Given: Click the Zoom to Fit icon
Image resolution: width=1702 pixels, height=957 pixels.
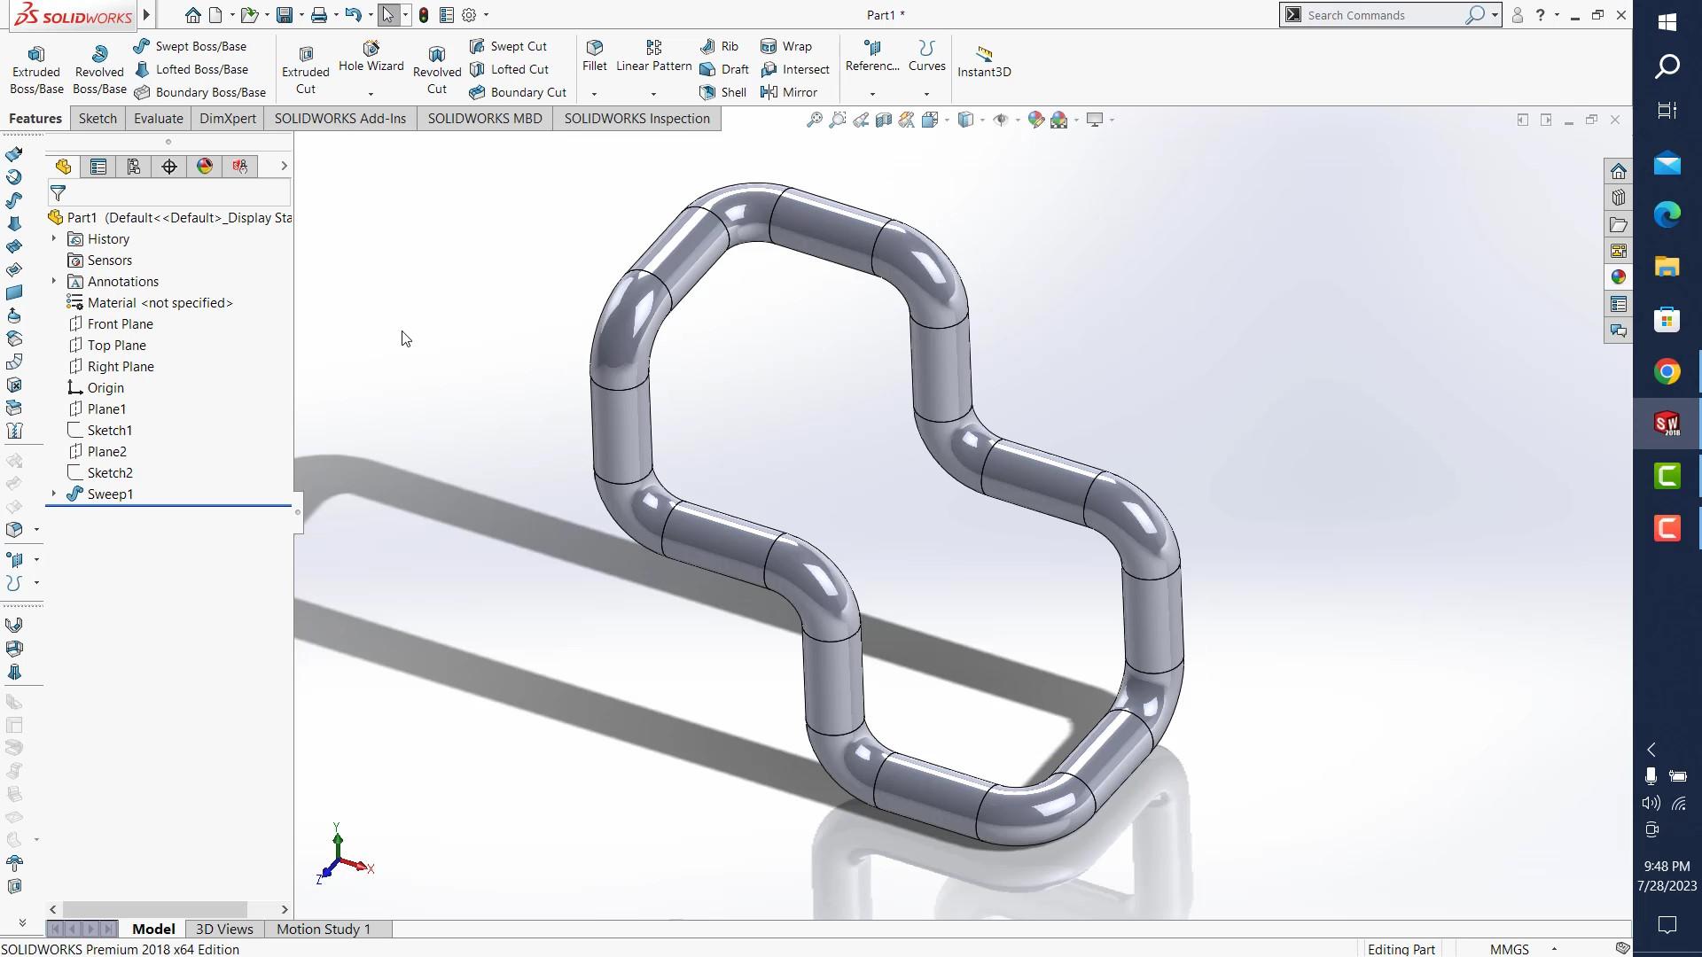Looking at the screenshot, I should pos(814,120).
